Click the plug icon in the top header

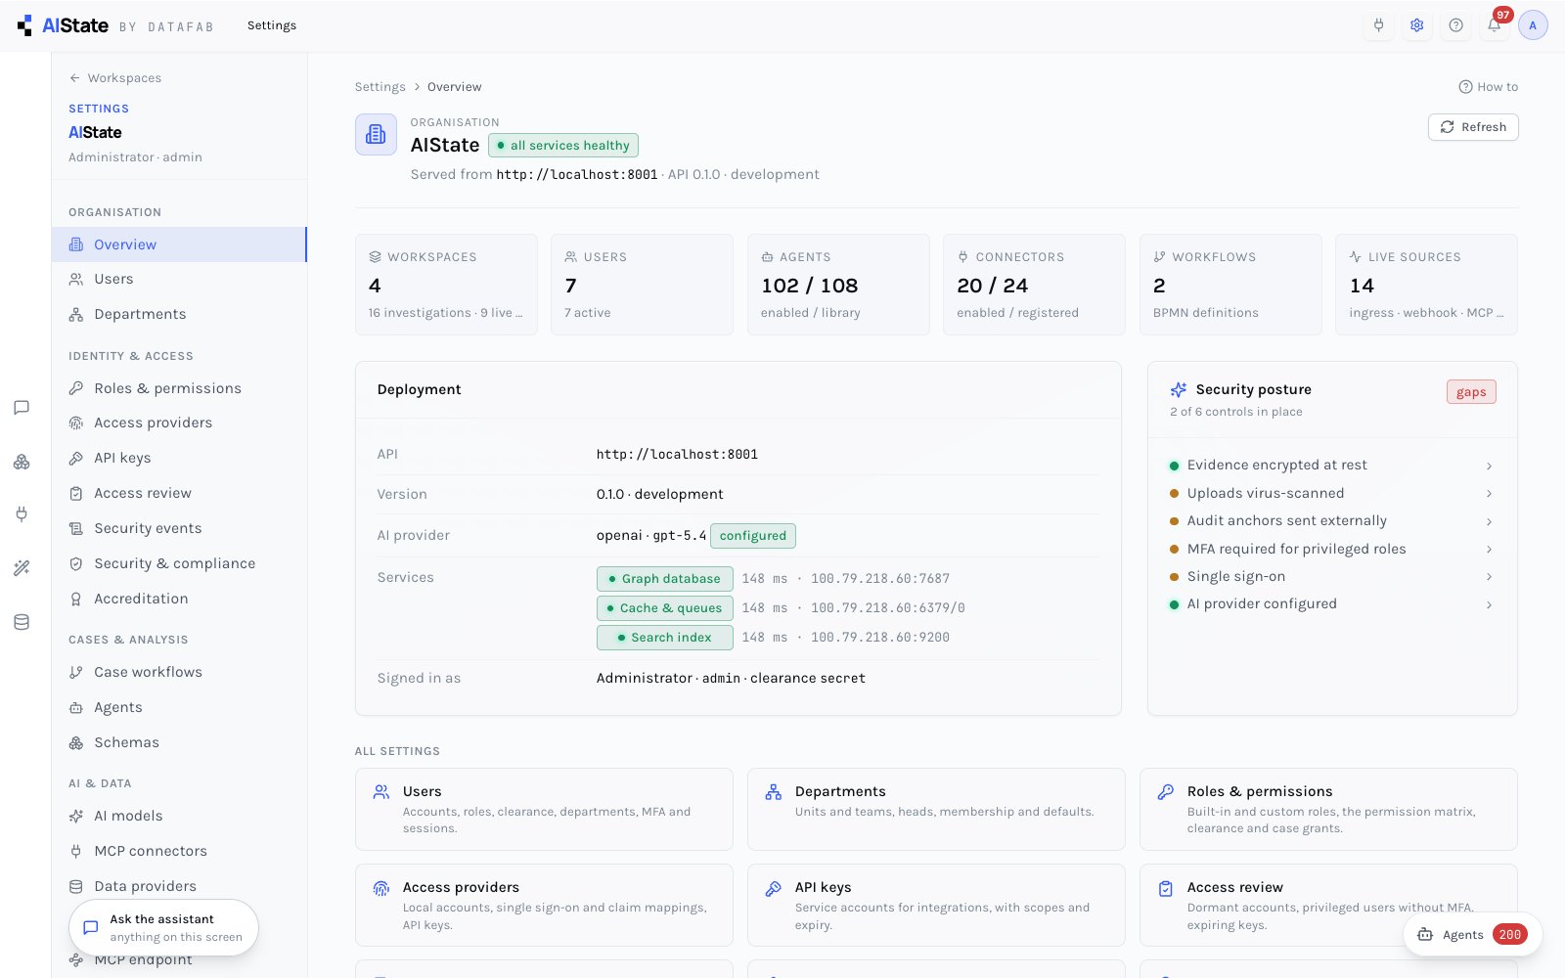(x=1378, y=25)
